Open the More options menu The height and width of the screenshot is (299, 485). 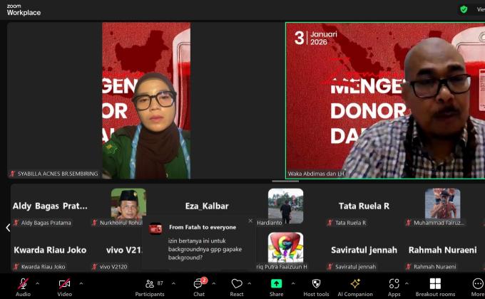(x=477, y=286)
